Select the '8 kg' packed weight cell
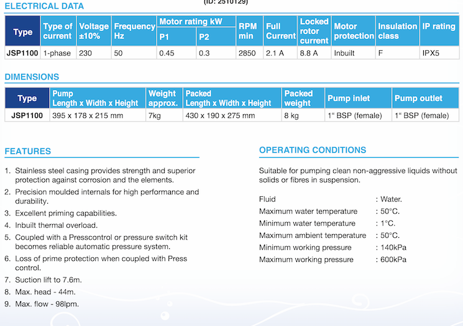The width and height of the screenshot is (463, 326). [303, 115]
